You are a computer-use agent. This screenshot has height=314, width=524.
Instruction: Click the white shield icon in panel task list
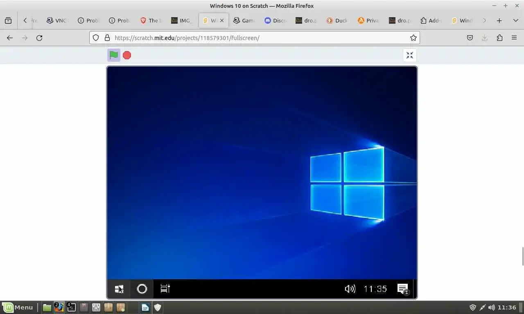pos(158,307)
